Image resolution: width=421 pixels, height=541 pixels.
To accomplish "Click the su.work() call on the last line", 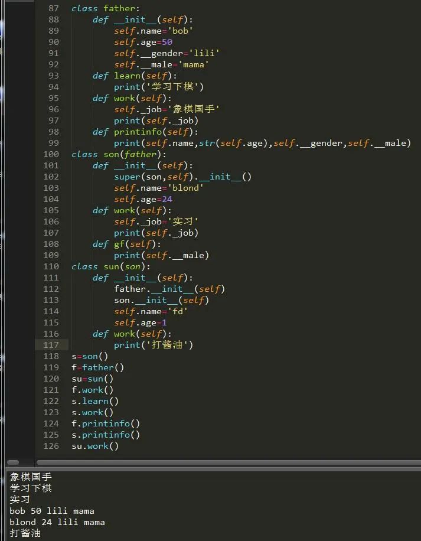I will click(x=95, y=446).
